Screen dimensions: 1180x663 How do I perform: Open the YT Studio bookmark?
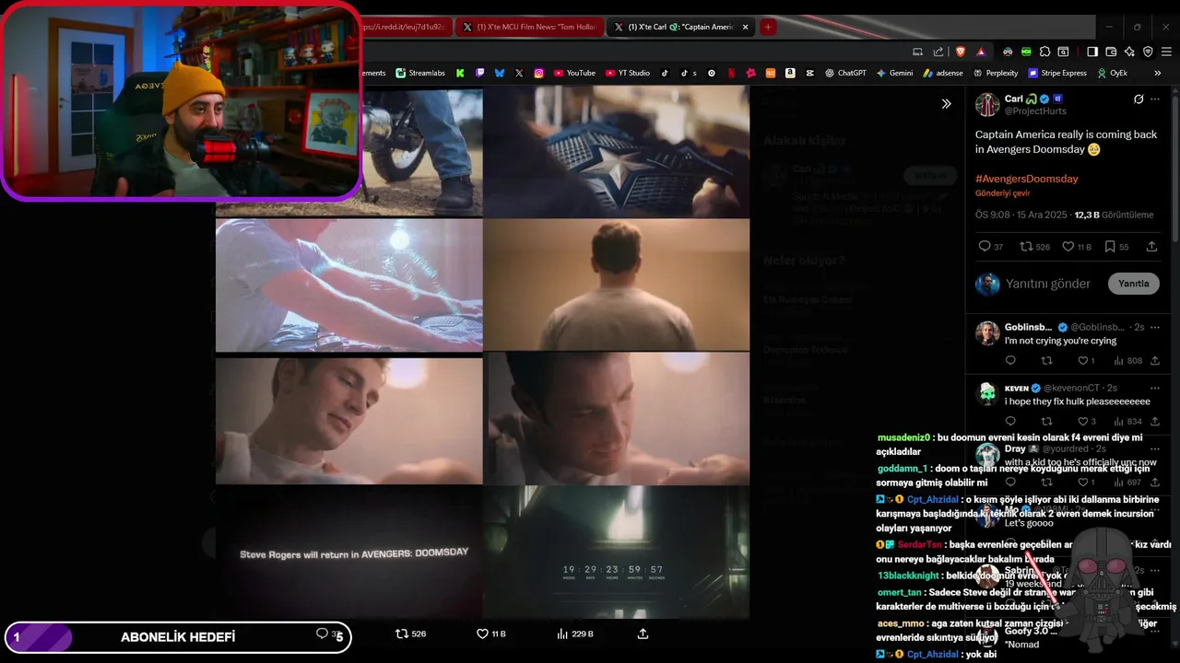click(627, 73)
